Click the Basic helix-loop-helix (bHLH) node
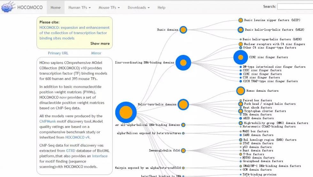The height and width of the screenshot is (177, 313). point(240,30)
